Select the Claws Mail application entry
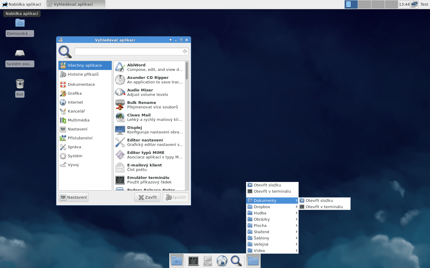Image resolution: width=430 pixels, height=268 pixels. 149,117
